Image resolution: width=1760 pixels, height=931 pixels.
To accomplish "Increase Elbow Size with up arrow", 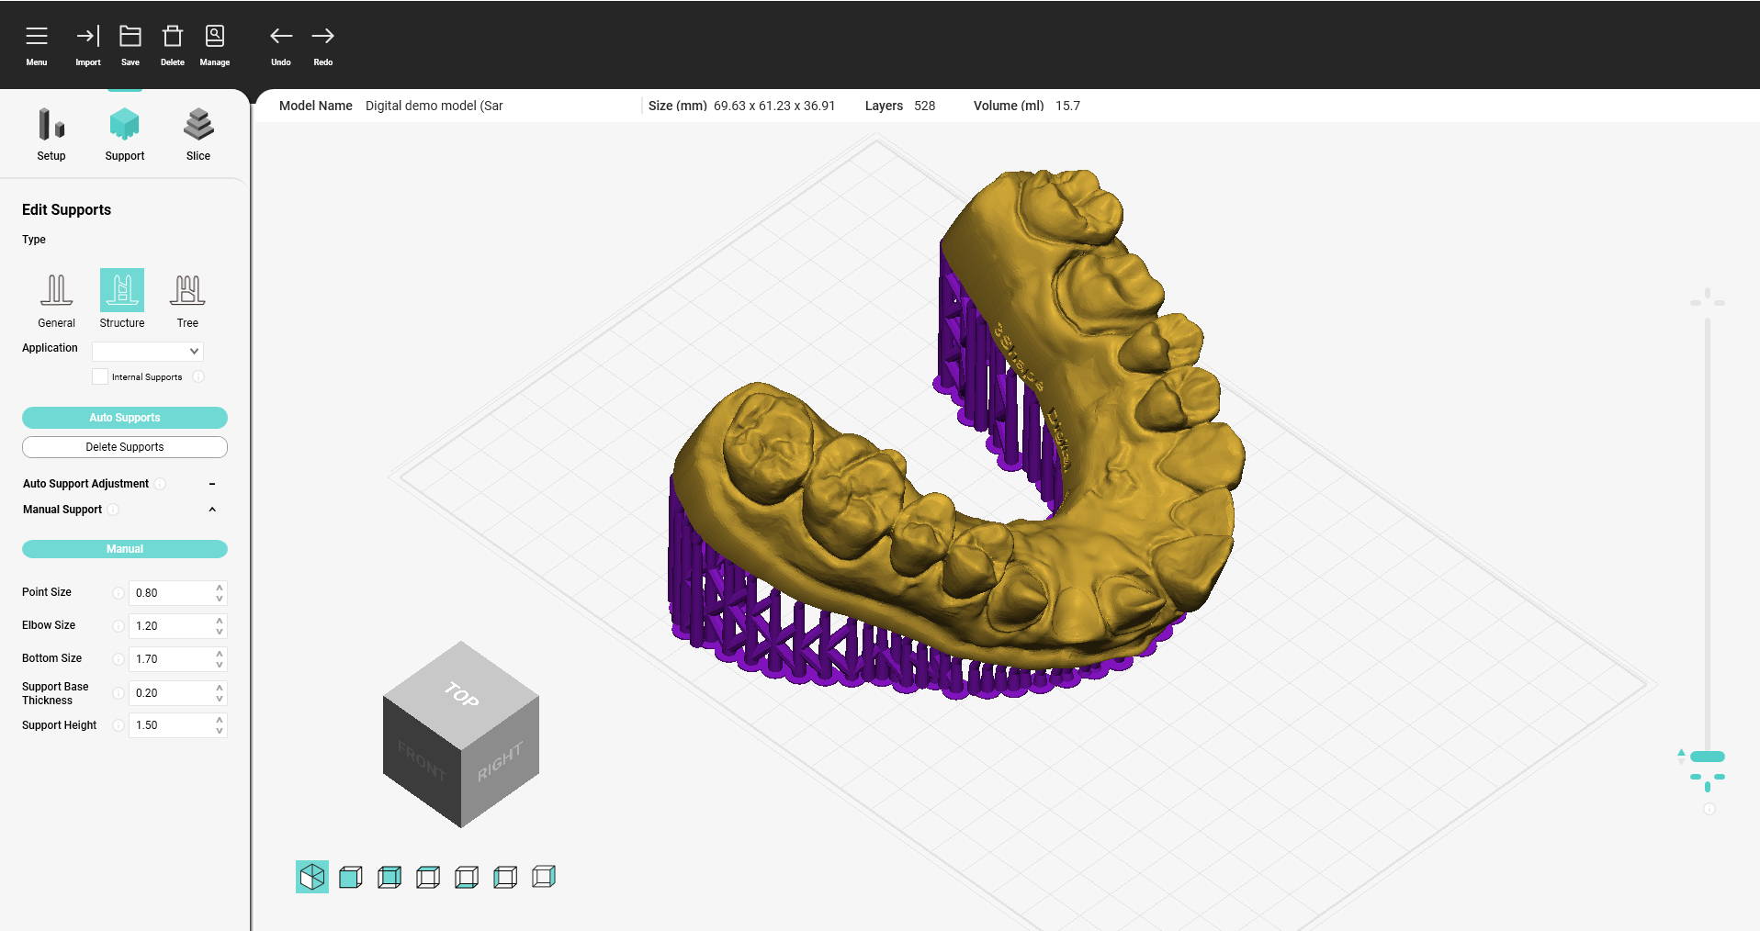I will 220,621.
